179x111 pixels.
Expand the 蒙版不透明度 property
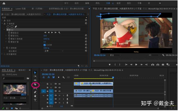tap(6, 39)
